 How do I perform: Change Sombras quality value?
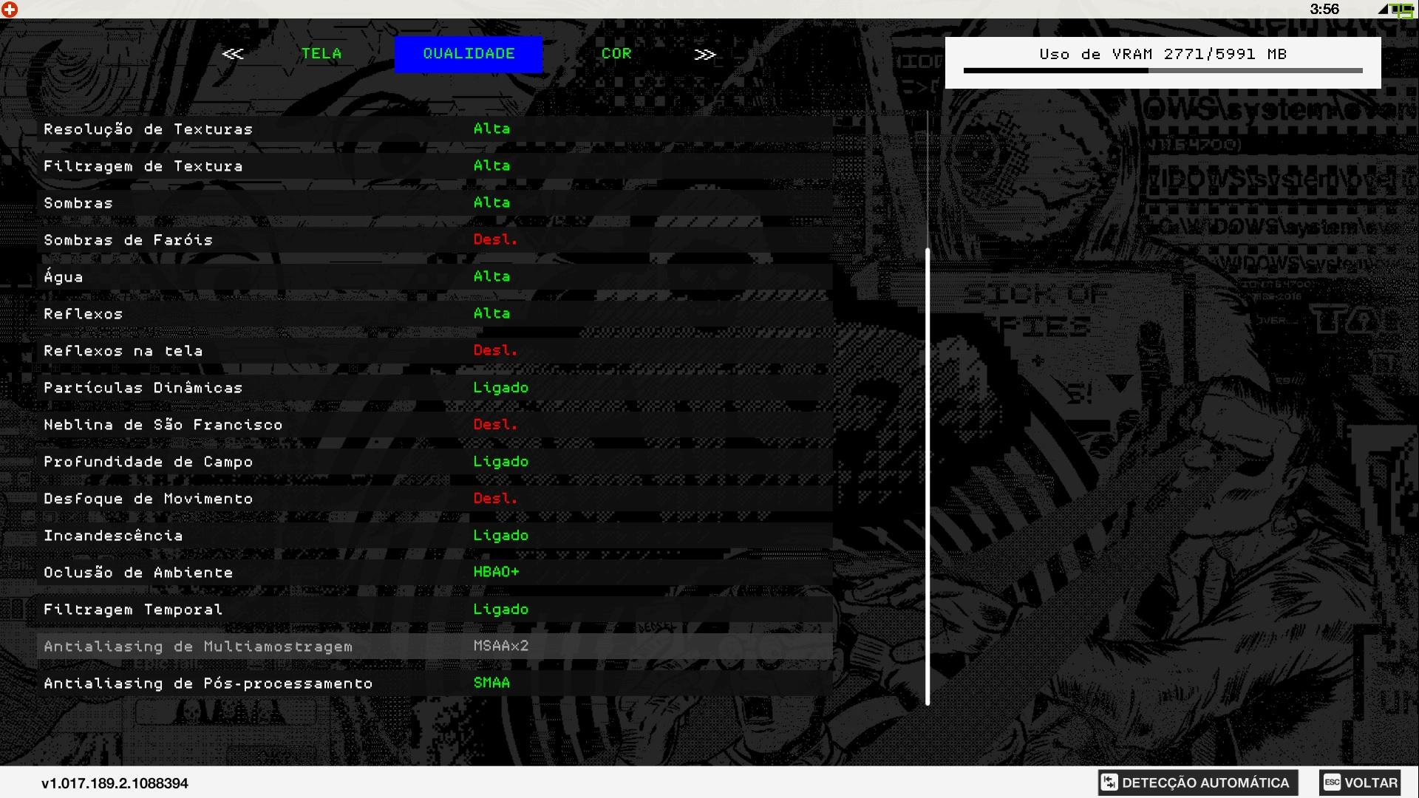[491, 202]
